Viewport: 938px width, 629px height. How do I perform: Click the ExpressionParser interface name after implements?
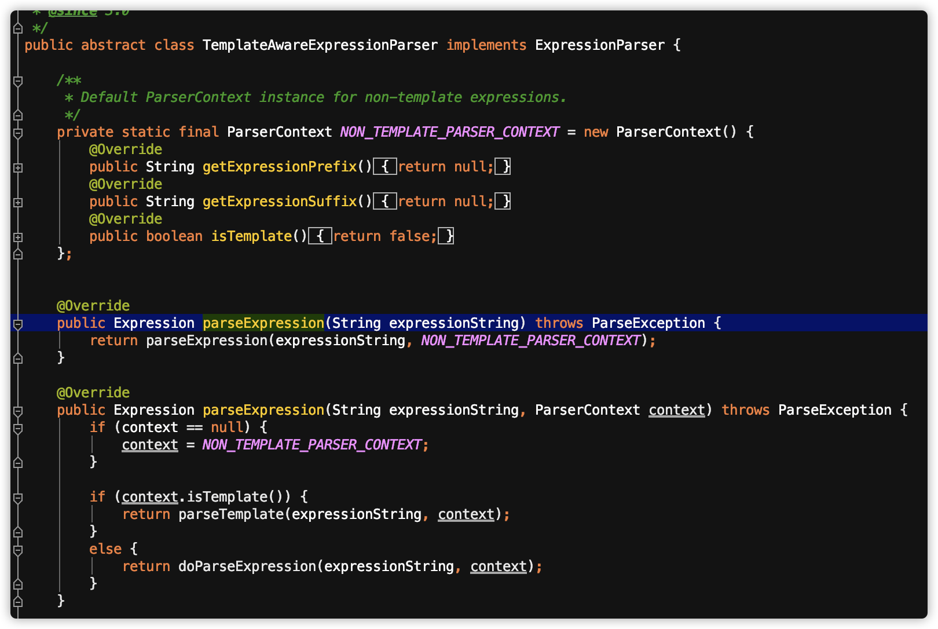(x=600, y=45)
